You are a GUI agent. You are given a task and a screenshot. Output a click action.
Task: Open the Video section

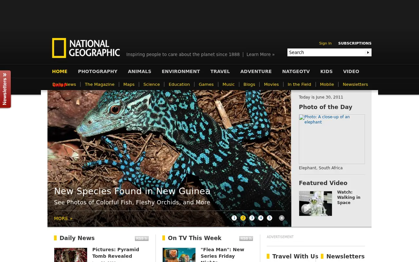(351, 71)
